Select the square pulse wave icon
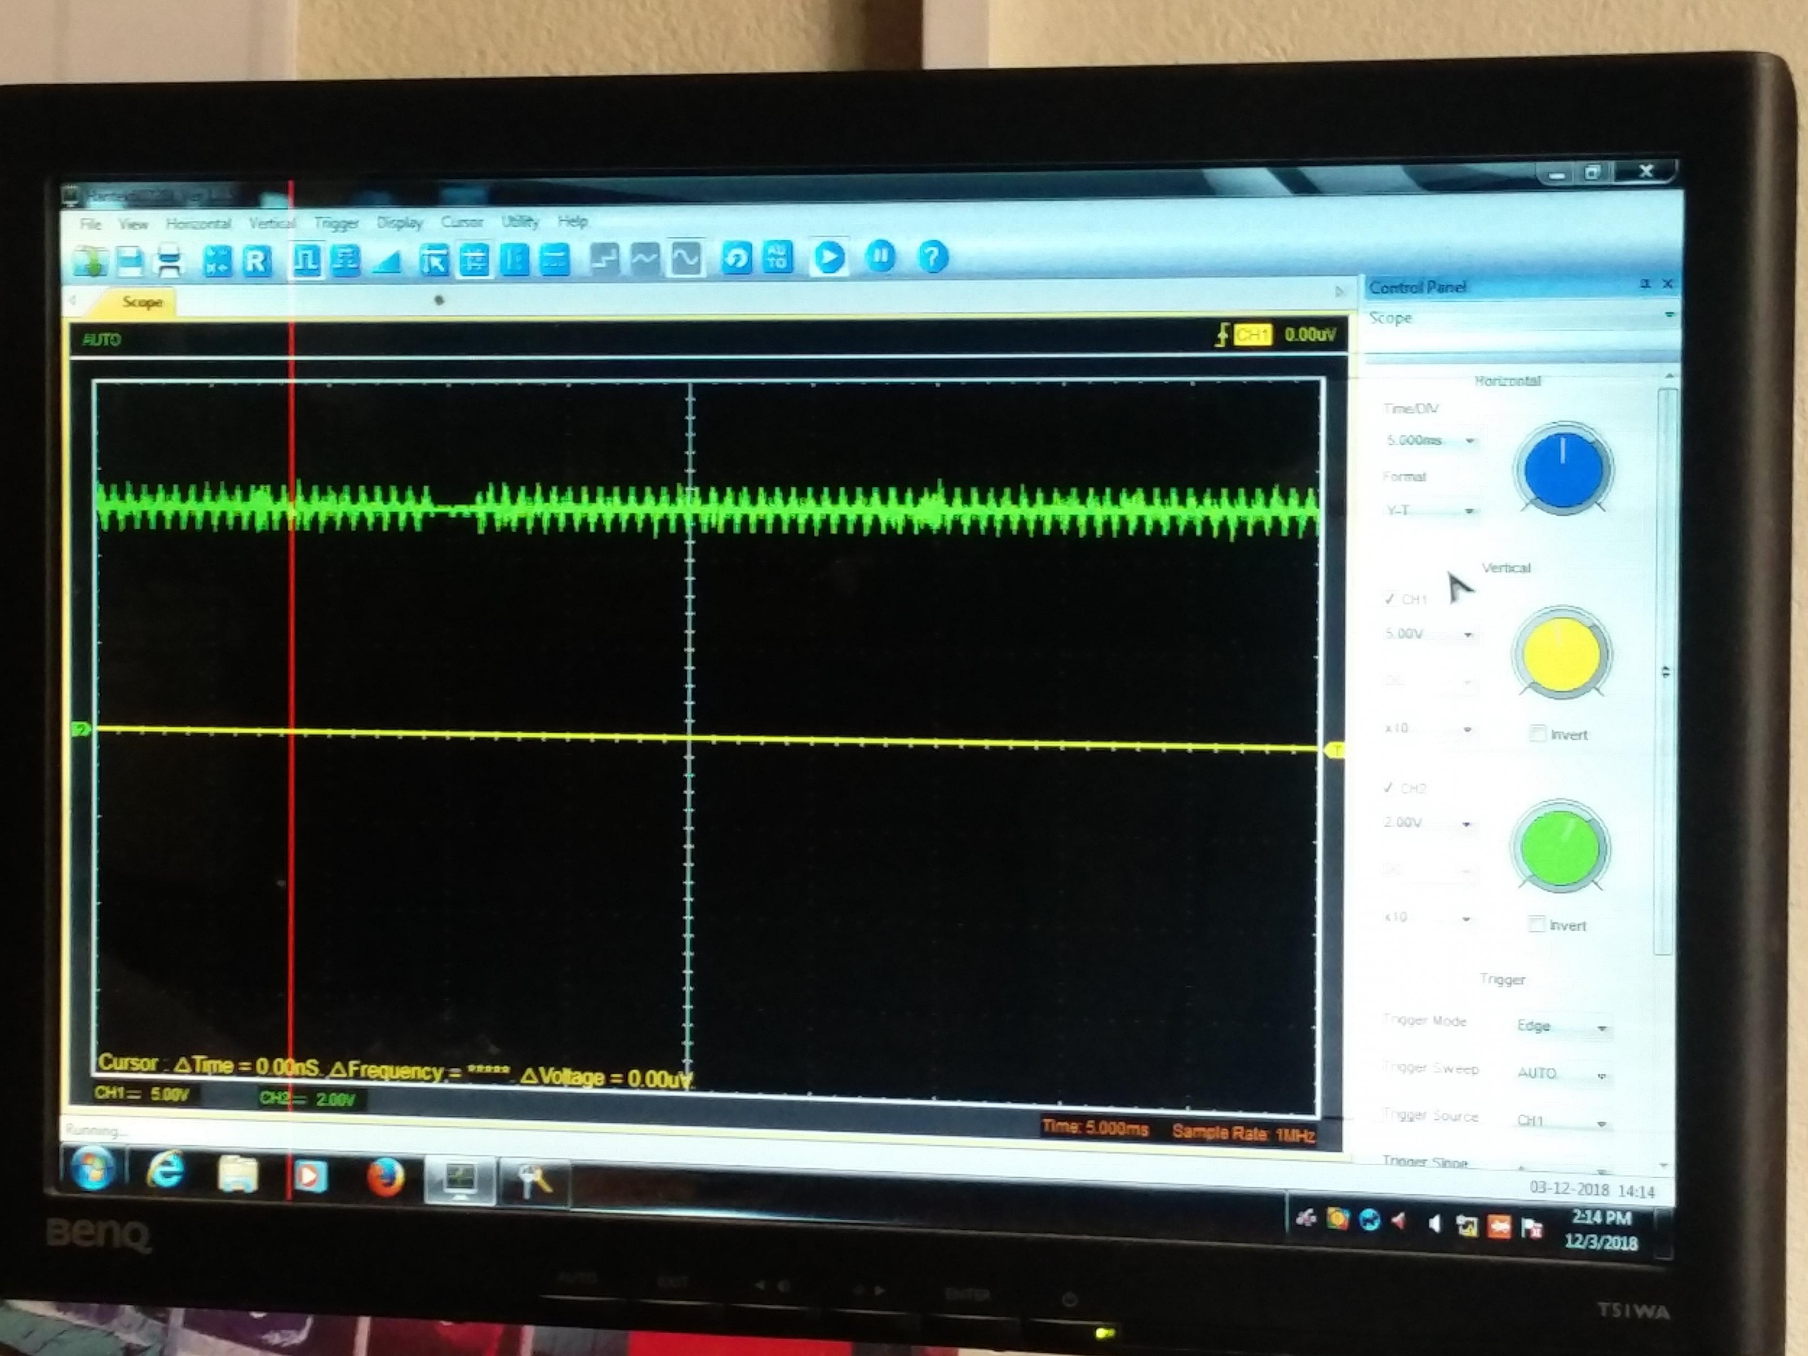 307,261
